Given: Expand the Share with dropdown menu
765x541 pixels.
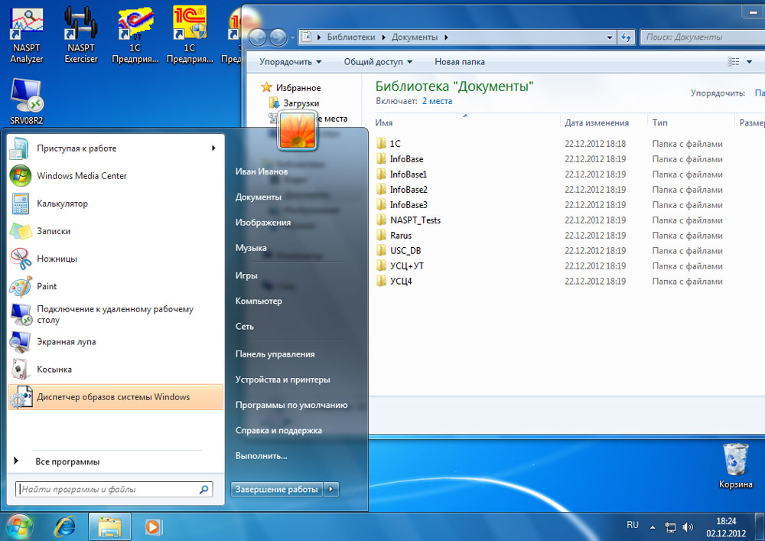Looking at the screenshot, I should click(378, 62).
